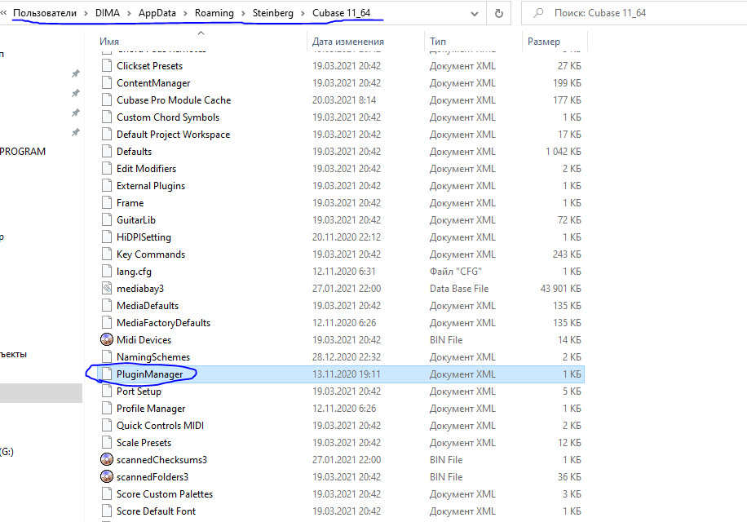The height and width of the screenshot is (522, 747).
Task: Click the Поиск: Cubase 11_64 search field
Action: point(634,13)
